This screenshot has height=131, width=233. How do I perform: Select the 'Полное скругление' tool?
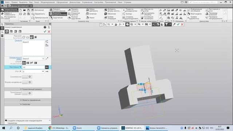click(74, 18)
